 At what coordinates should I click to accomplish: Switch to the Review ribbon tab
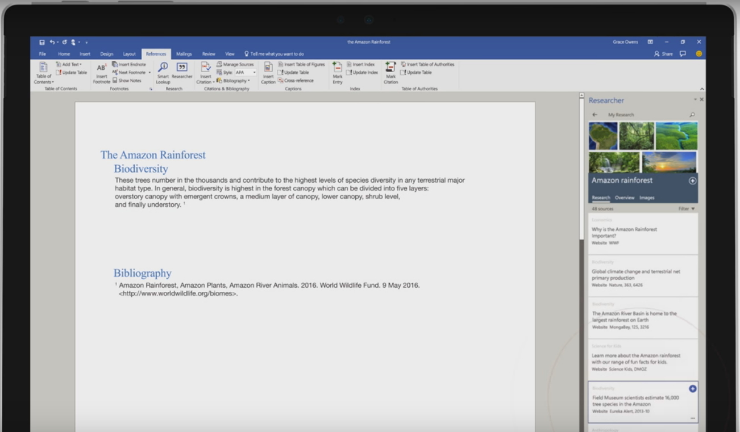tap(209, 54)
